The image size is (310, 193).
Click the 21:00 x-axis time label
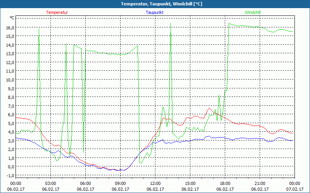pos(260,183)
